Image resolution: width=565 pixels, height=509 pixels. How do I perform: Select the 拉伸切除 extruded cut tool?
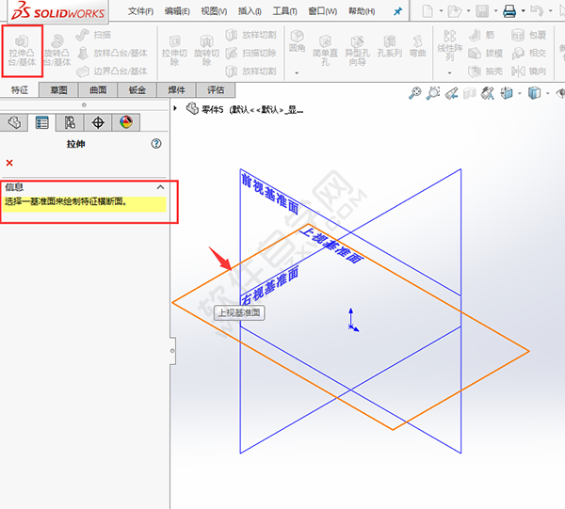(x=174, y=51)
